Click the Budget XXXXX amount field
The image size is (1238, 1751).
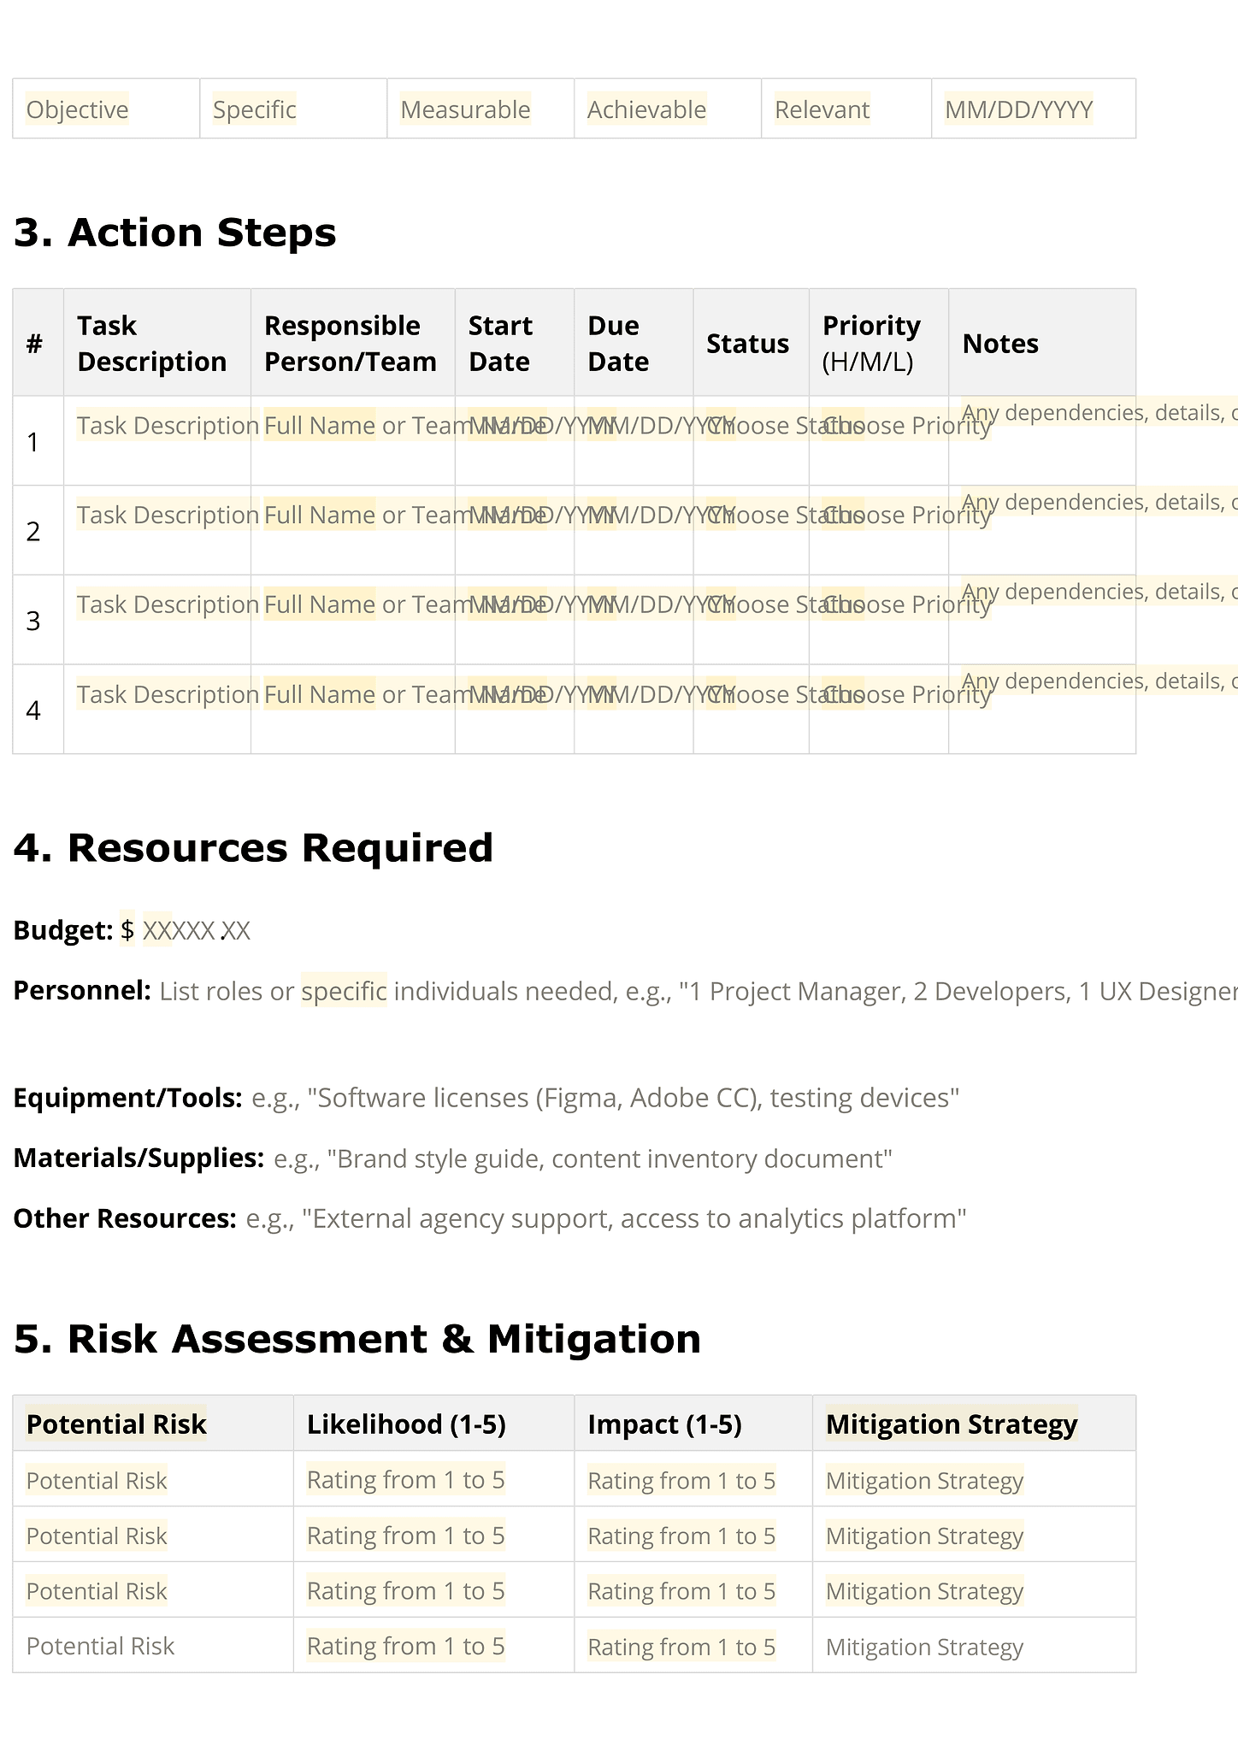(179, 930)
